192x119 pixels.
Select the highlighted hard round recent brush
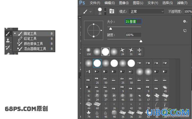point(105,52)
